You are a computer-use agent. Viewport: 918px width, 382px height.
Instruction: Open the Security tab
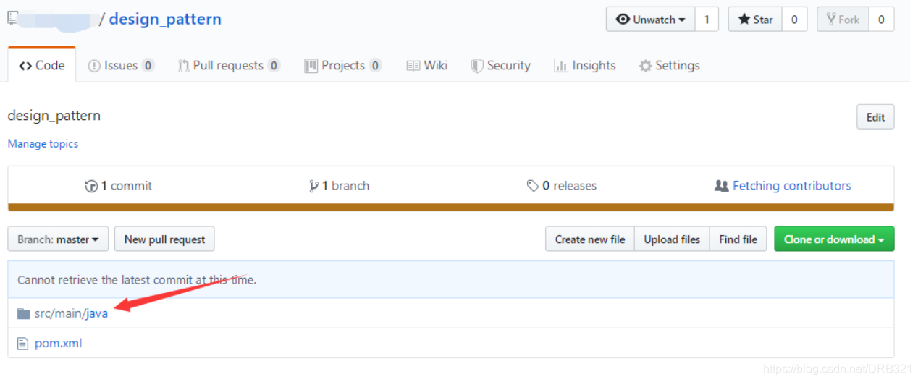(500, 66)
